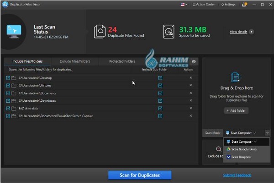The image size is (274, 183).
Task: Click the space to be saved disk icon
Action: pos(169,31)
